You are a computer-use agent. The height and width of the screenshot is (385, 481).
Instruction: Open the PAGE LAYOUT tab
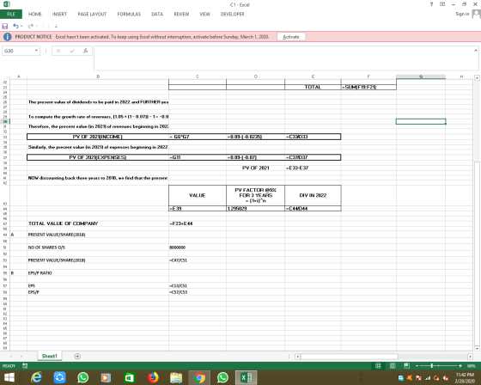92,14
